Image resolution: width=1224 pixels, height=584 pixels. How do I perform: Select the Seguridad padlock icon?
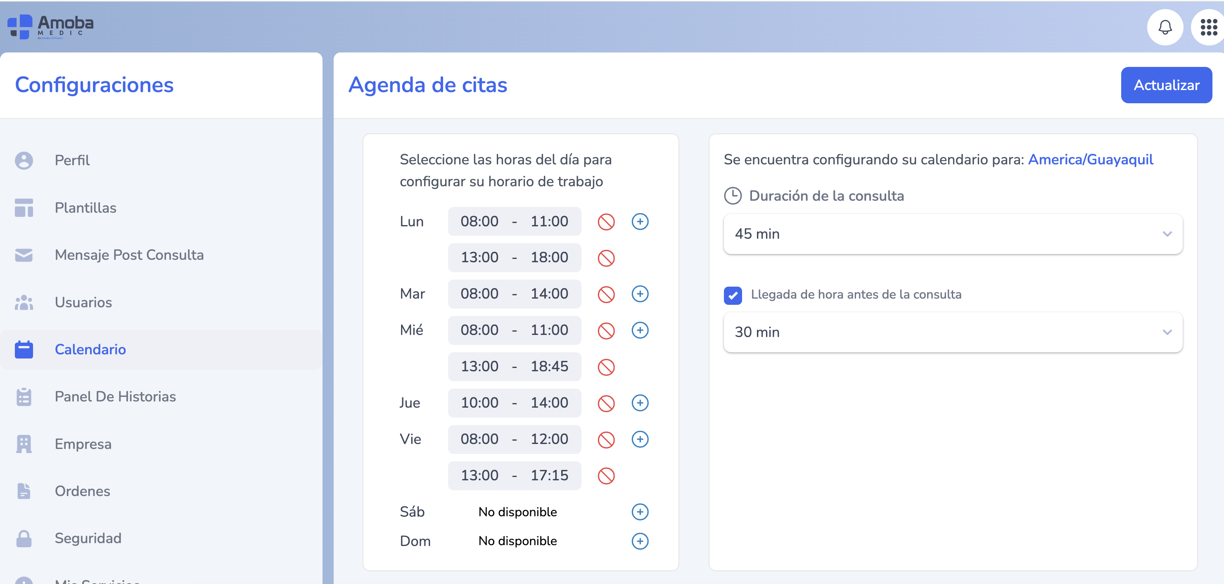23,538
